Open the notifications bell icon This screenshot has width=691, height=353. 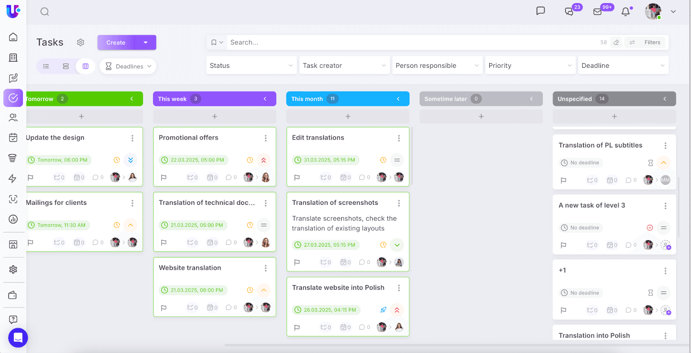coord(625,12)
